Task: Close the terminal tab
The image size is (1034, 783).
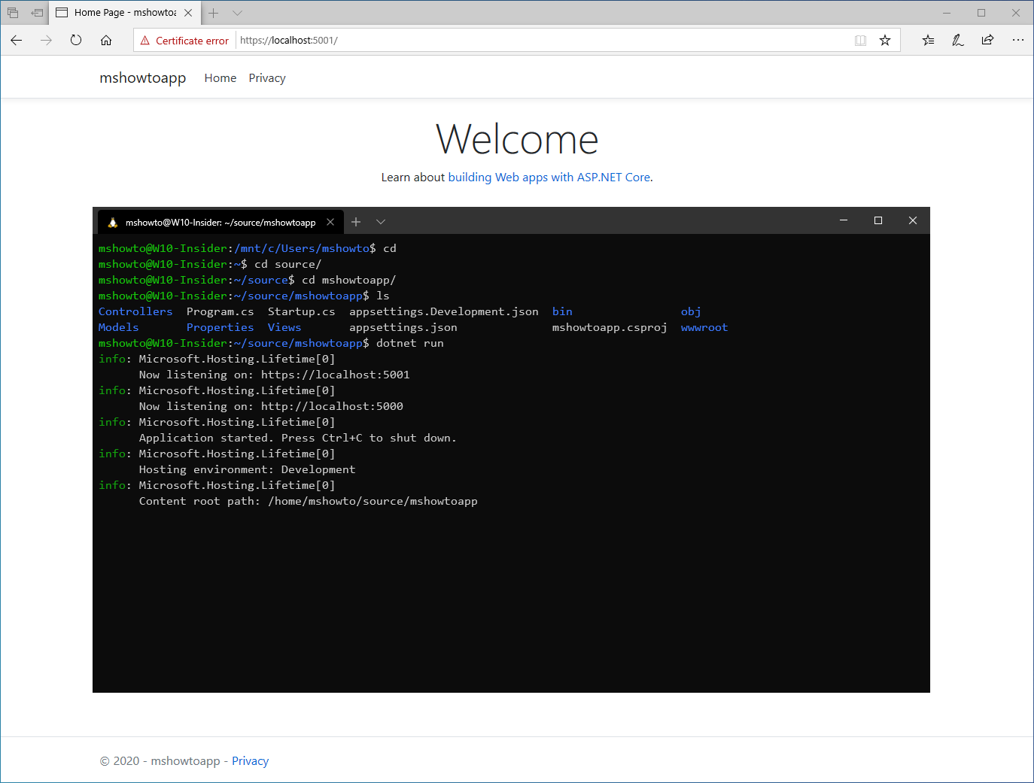Action: [330, 222]
